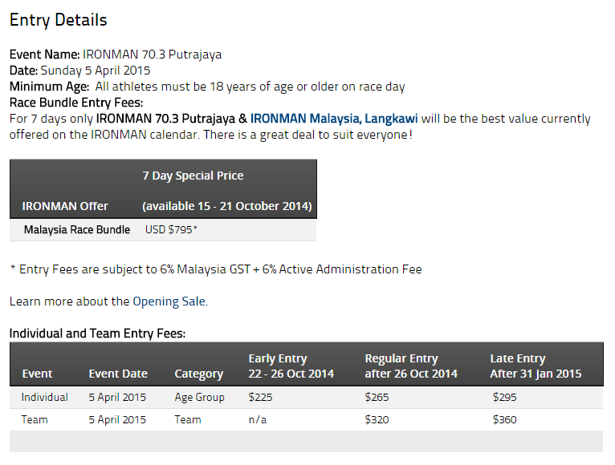Open the IRONMAN Malaysia, Langkawi link
Viewport: 615px width, 465px height.
pos(334,119)
